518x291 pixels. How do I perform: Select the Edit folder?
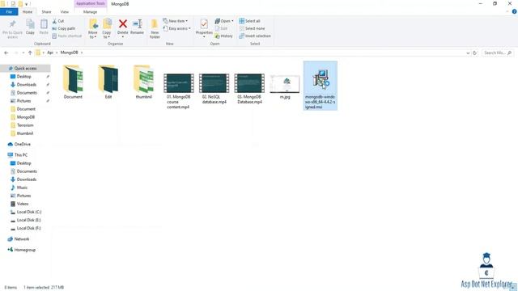108,82
